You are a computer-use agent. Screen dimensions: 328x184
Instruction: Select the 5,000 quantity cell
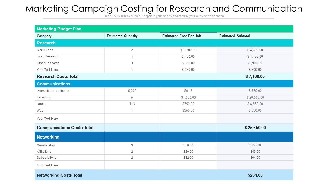tap(132, 91)
